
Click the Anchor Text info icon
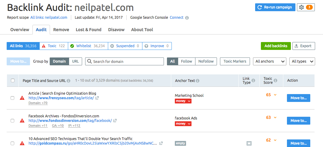[198, 80]
